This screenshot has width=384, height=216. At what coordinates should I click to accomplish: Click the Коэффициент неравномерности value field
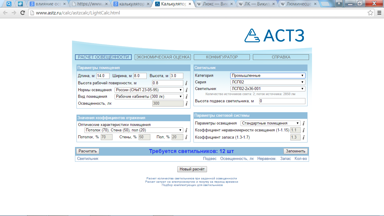(295, 130)
